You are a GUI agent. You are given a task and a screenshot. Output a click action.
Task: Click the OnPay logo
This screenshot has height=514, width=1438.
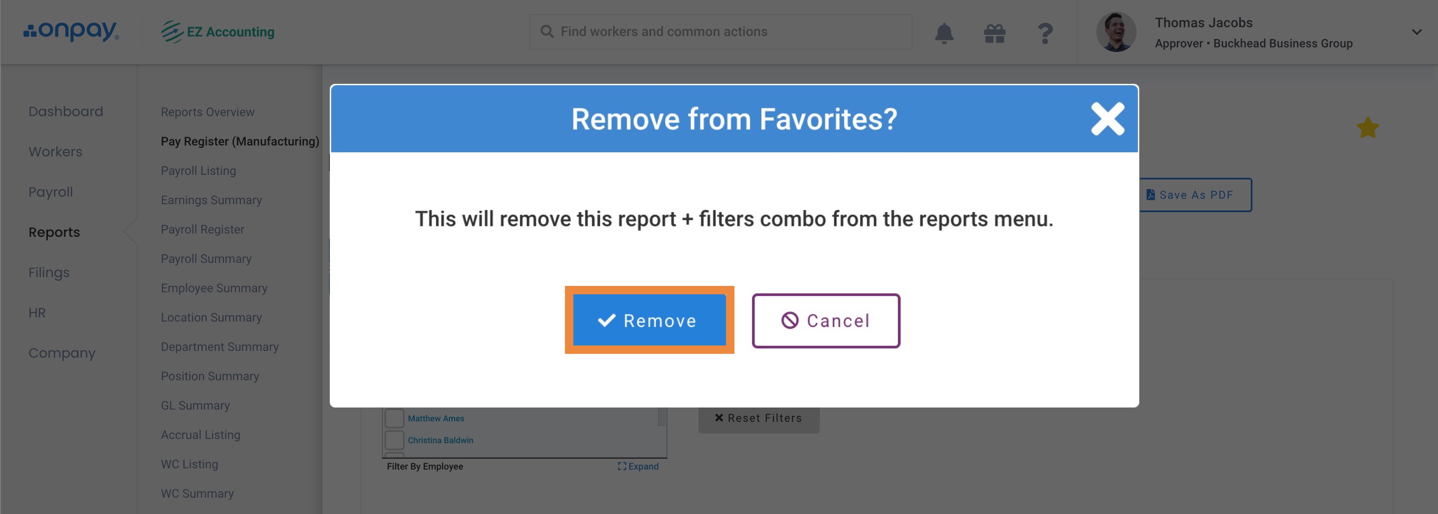click(71, 31)
